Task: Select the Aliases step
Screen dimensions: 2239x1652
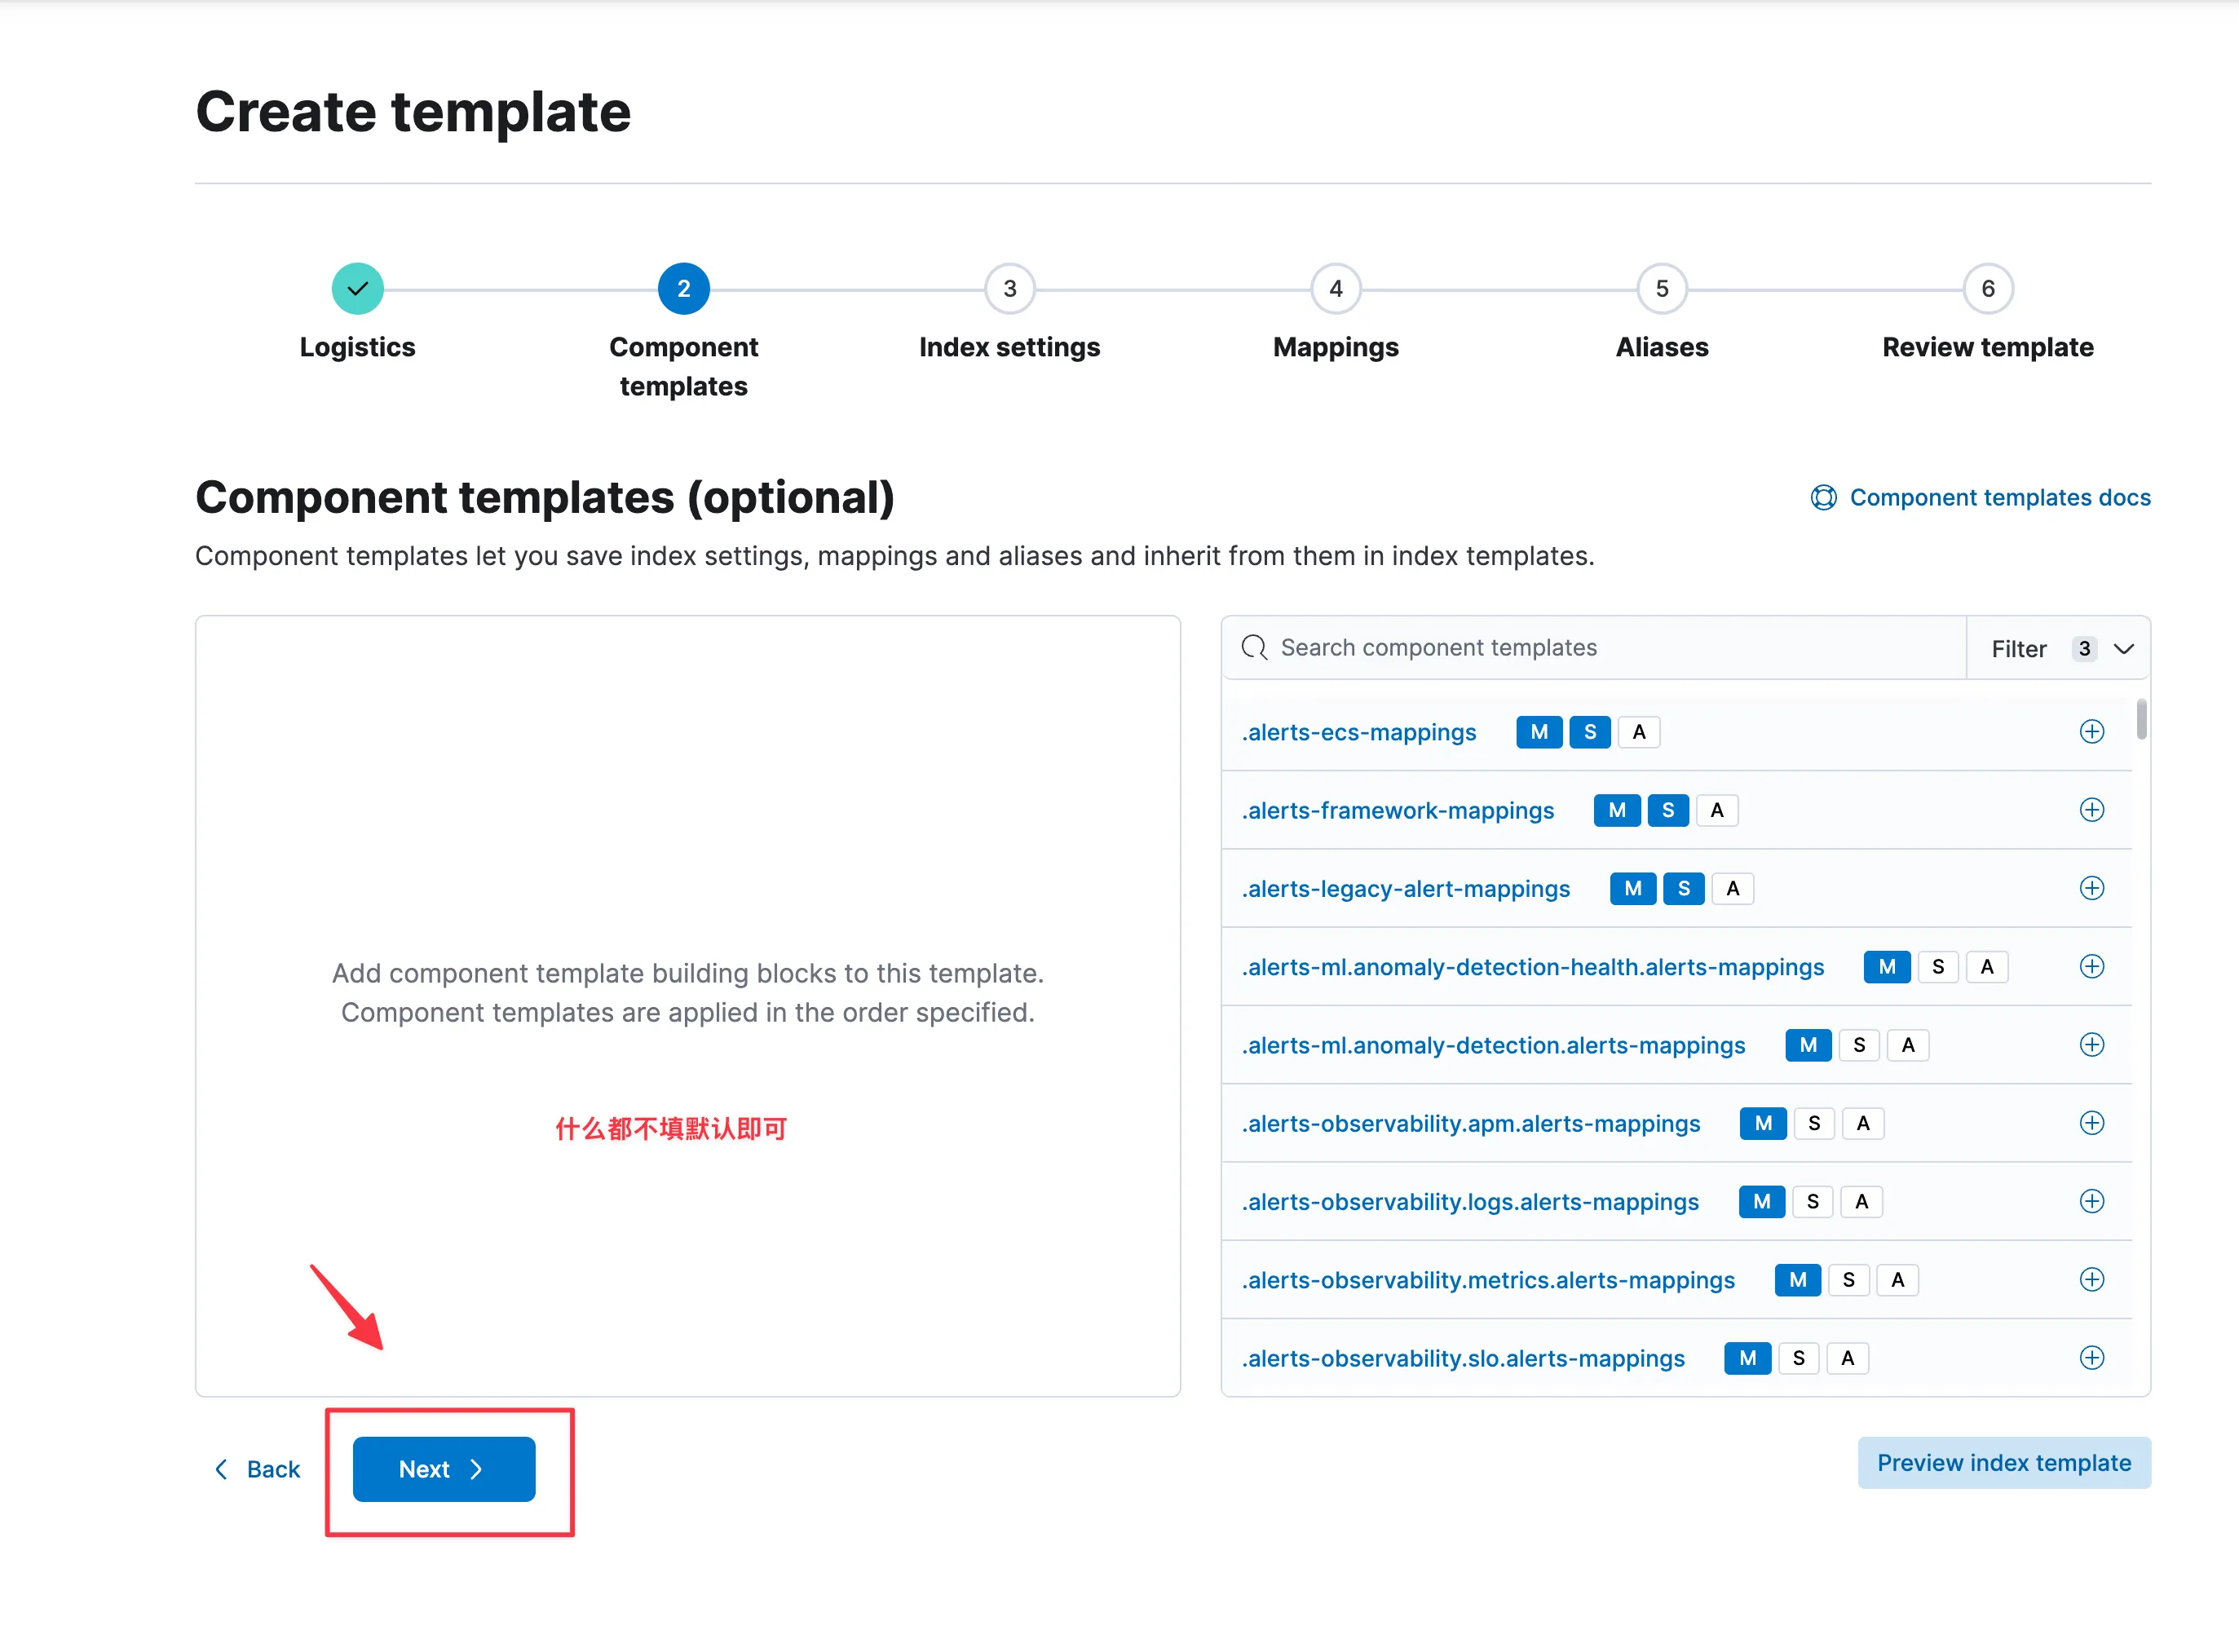Action: coord(1661,289)
